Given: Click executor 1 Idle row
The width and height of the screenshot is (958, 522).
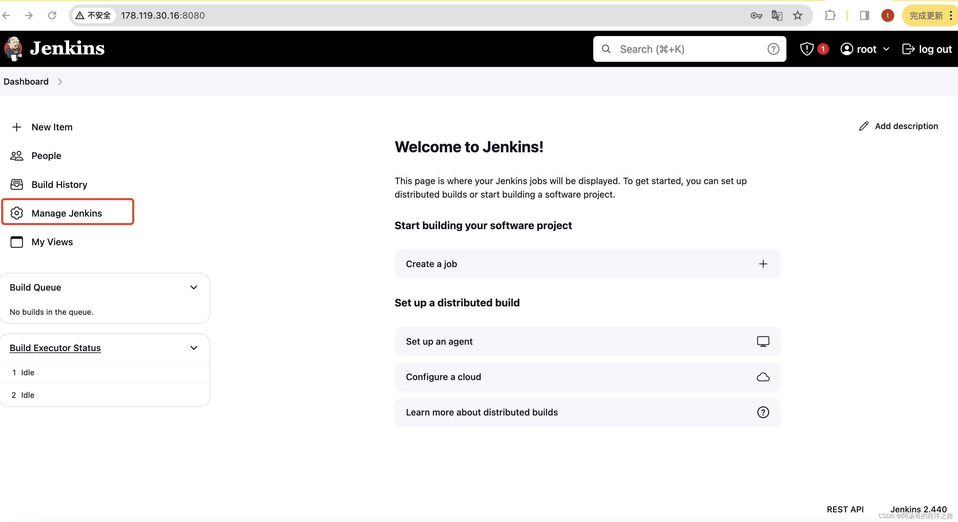Looking at the screenshot, I should 105,373.
